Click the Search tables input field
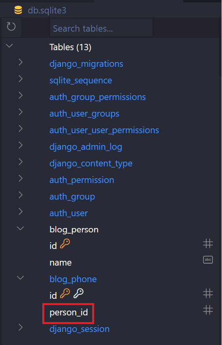The image size is (222, 345). 101,28
